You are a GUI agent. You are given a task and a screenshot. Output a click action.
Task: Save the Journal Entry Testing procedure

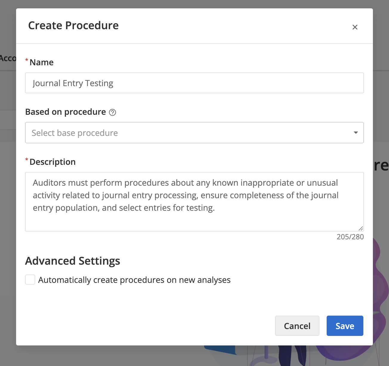tap(345, 325)
